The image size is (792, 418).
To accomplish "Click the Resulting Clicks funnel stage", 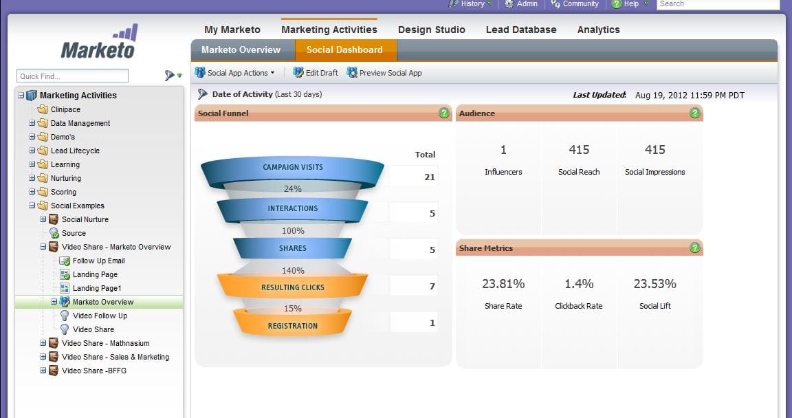I will point(292,286).
